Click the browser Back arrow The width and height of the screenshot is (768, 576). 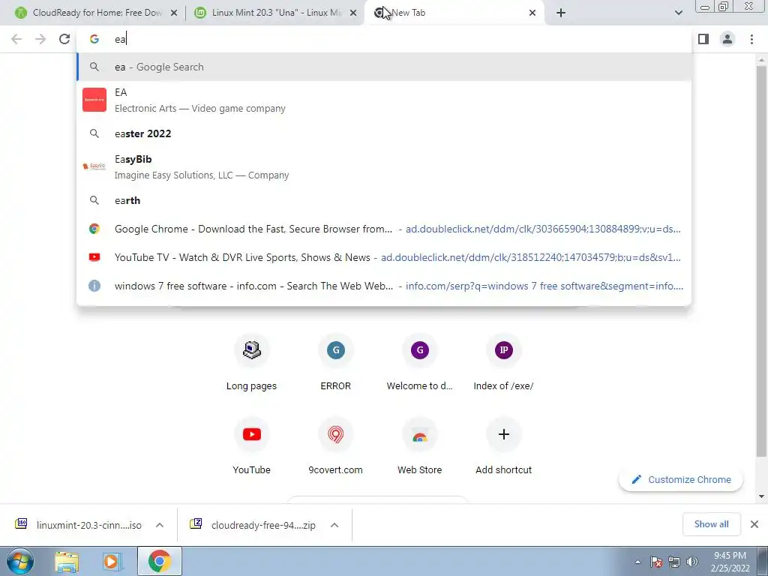pyautogui.click(x=16, y=39)
